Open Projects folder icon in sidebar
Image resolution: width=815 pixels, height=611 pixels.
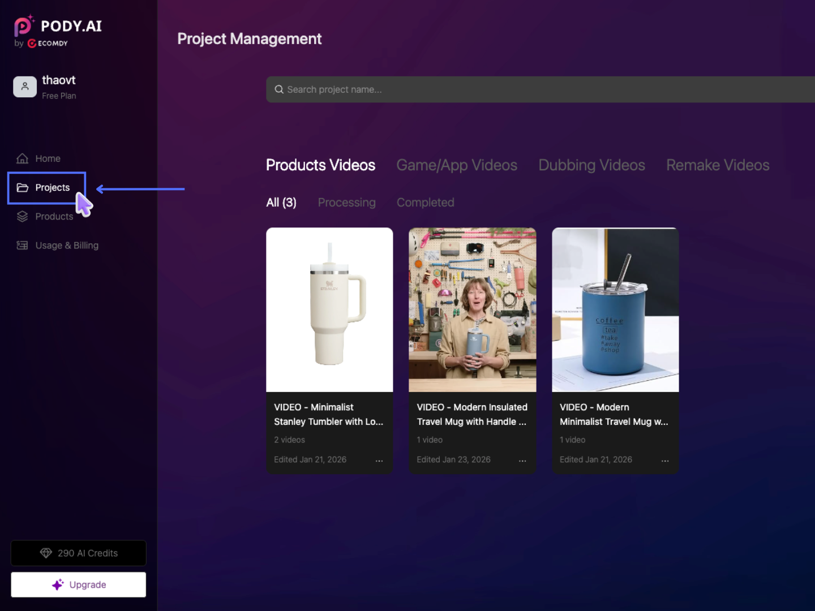coord(23,188)
